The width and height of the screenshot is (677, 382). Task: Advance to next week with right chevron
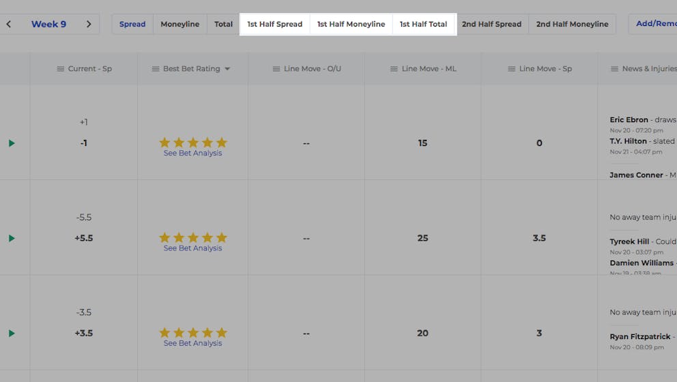(89, 24)
